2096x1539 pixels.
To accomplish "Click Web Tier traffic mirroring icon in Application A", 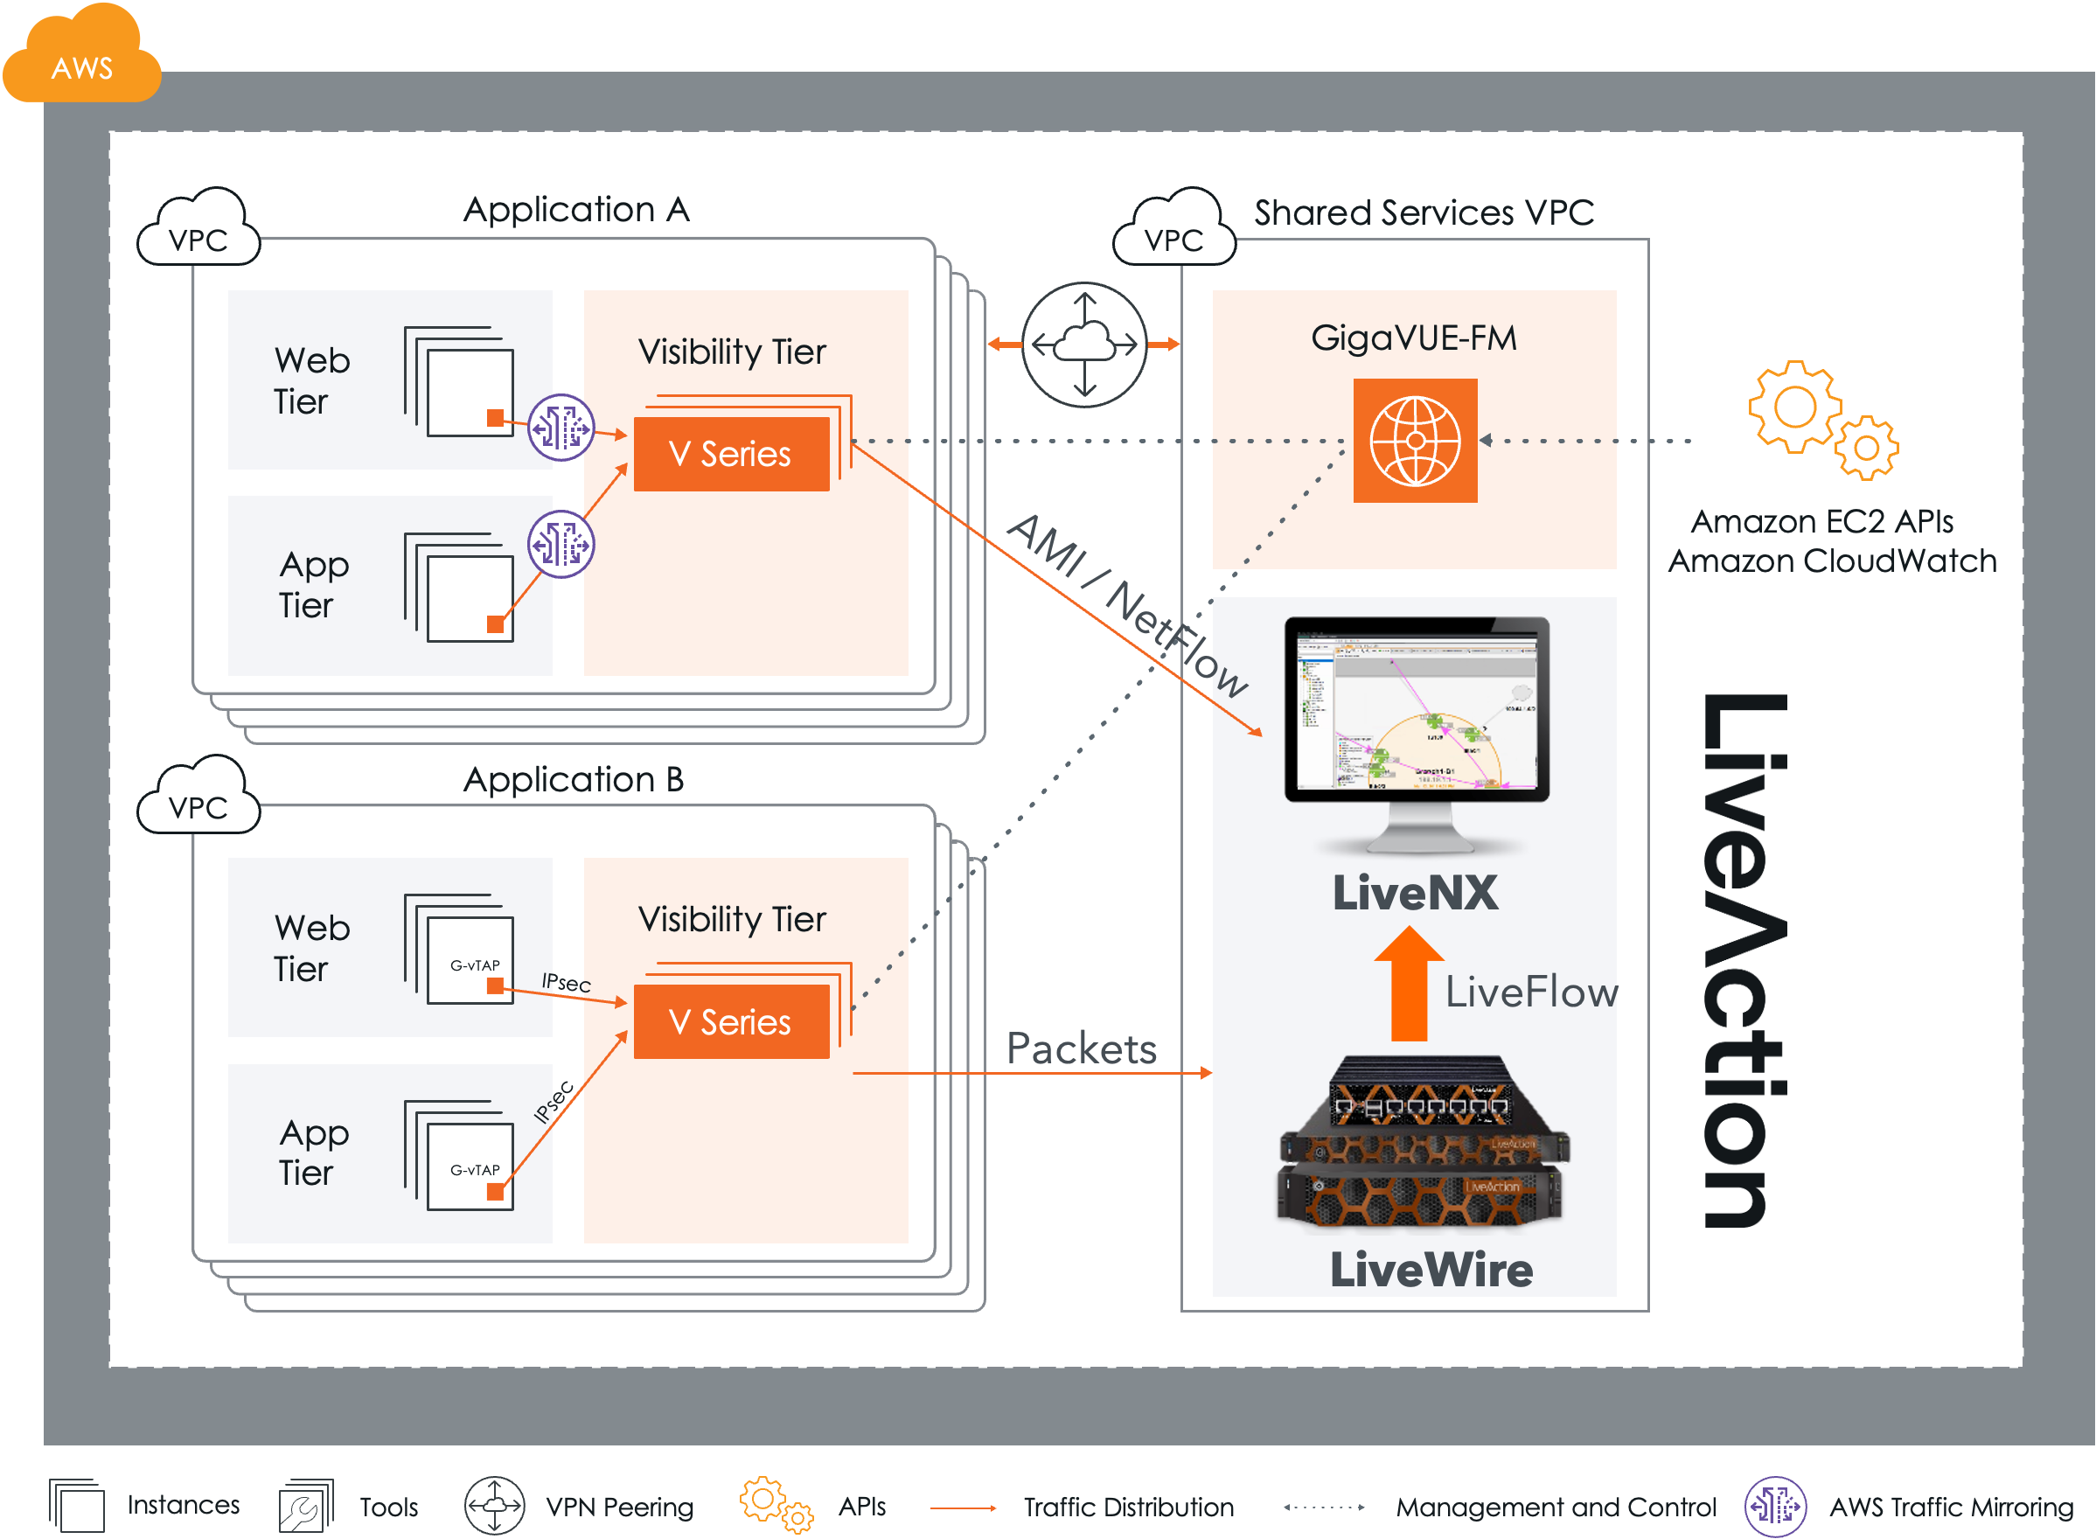I will 561,428.
